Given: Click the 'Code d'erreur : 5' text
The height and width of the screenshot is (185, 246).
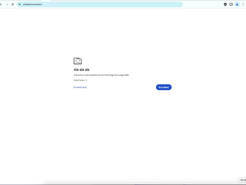Looking at the screenshot, I should [80, 80].
